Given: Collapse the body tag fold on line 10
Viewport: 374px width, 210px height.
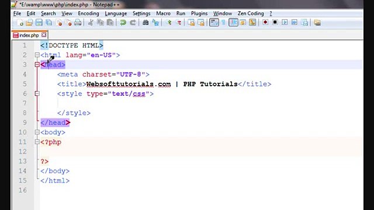Looking at the screenshot, I should 37,132.
